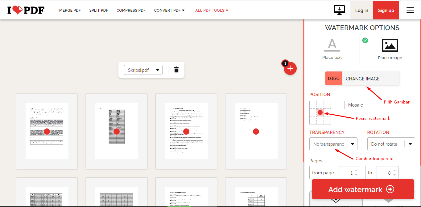The width and height of the screenshot is (421, 207).
Task: Click the Add watermark button
Action: 363,189
